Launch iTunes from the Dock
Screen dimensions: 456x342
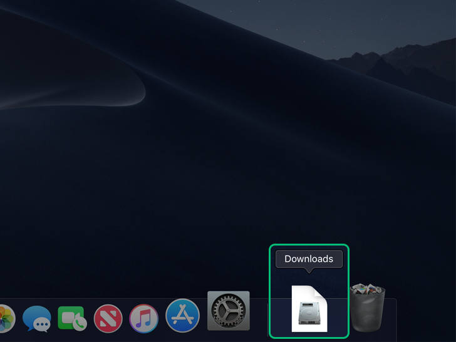click(x=143, y=319)
